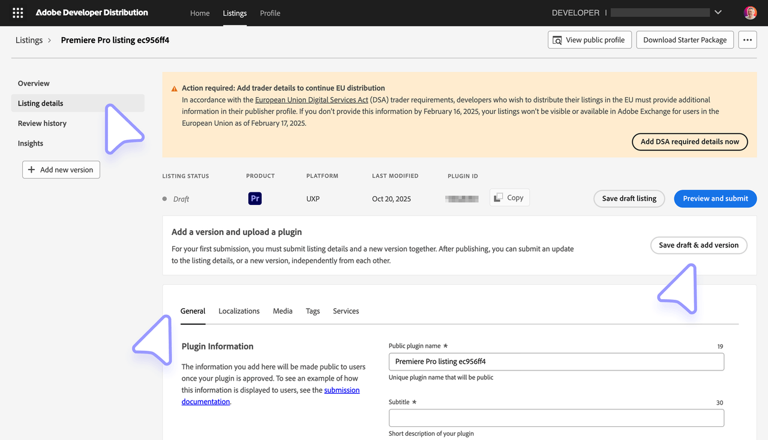The height and width of the screenshot is (440, 768).
Task: Expand the developer account dropdown
Action: [718, 11]
